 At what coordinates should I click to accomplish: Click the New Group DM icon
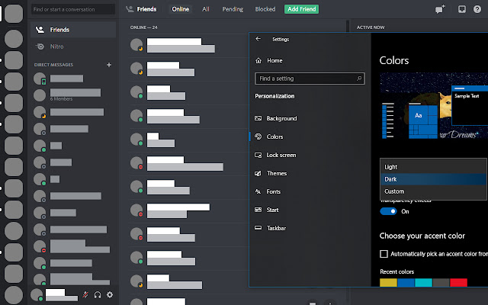tap(440, 9)
